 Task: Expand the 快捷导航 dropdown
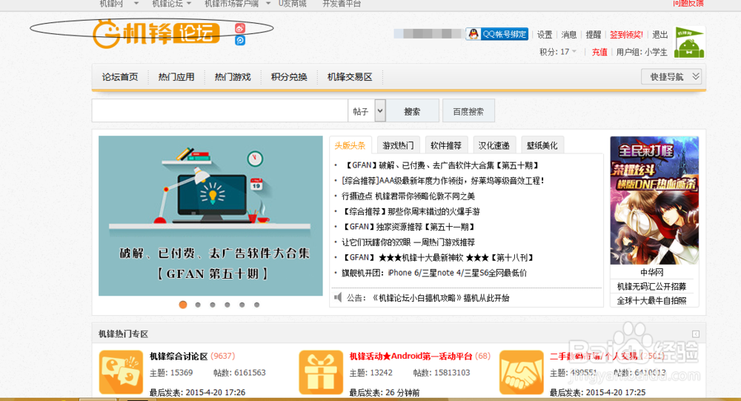(x=671, y=76)
